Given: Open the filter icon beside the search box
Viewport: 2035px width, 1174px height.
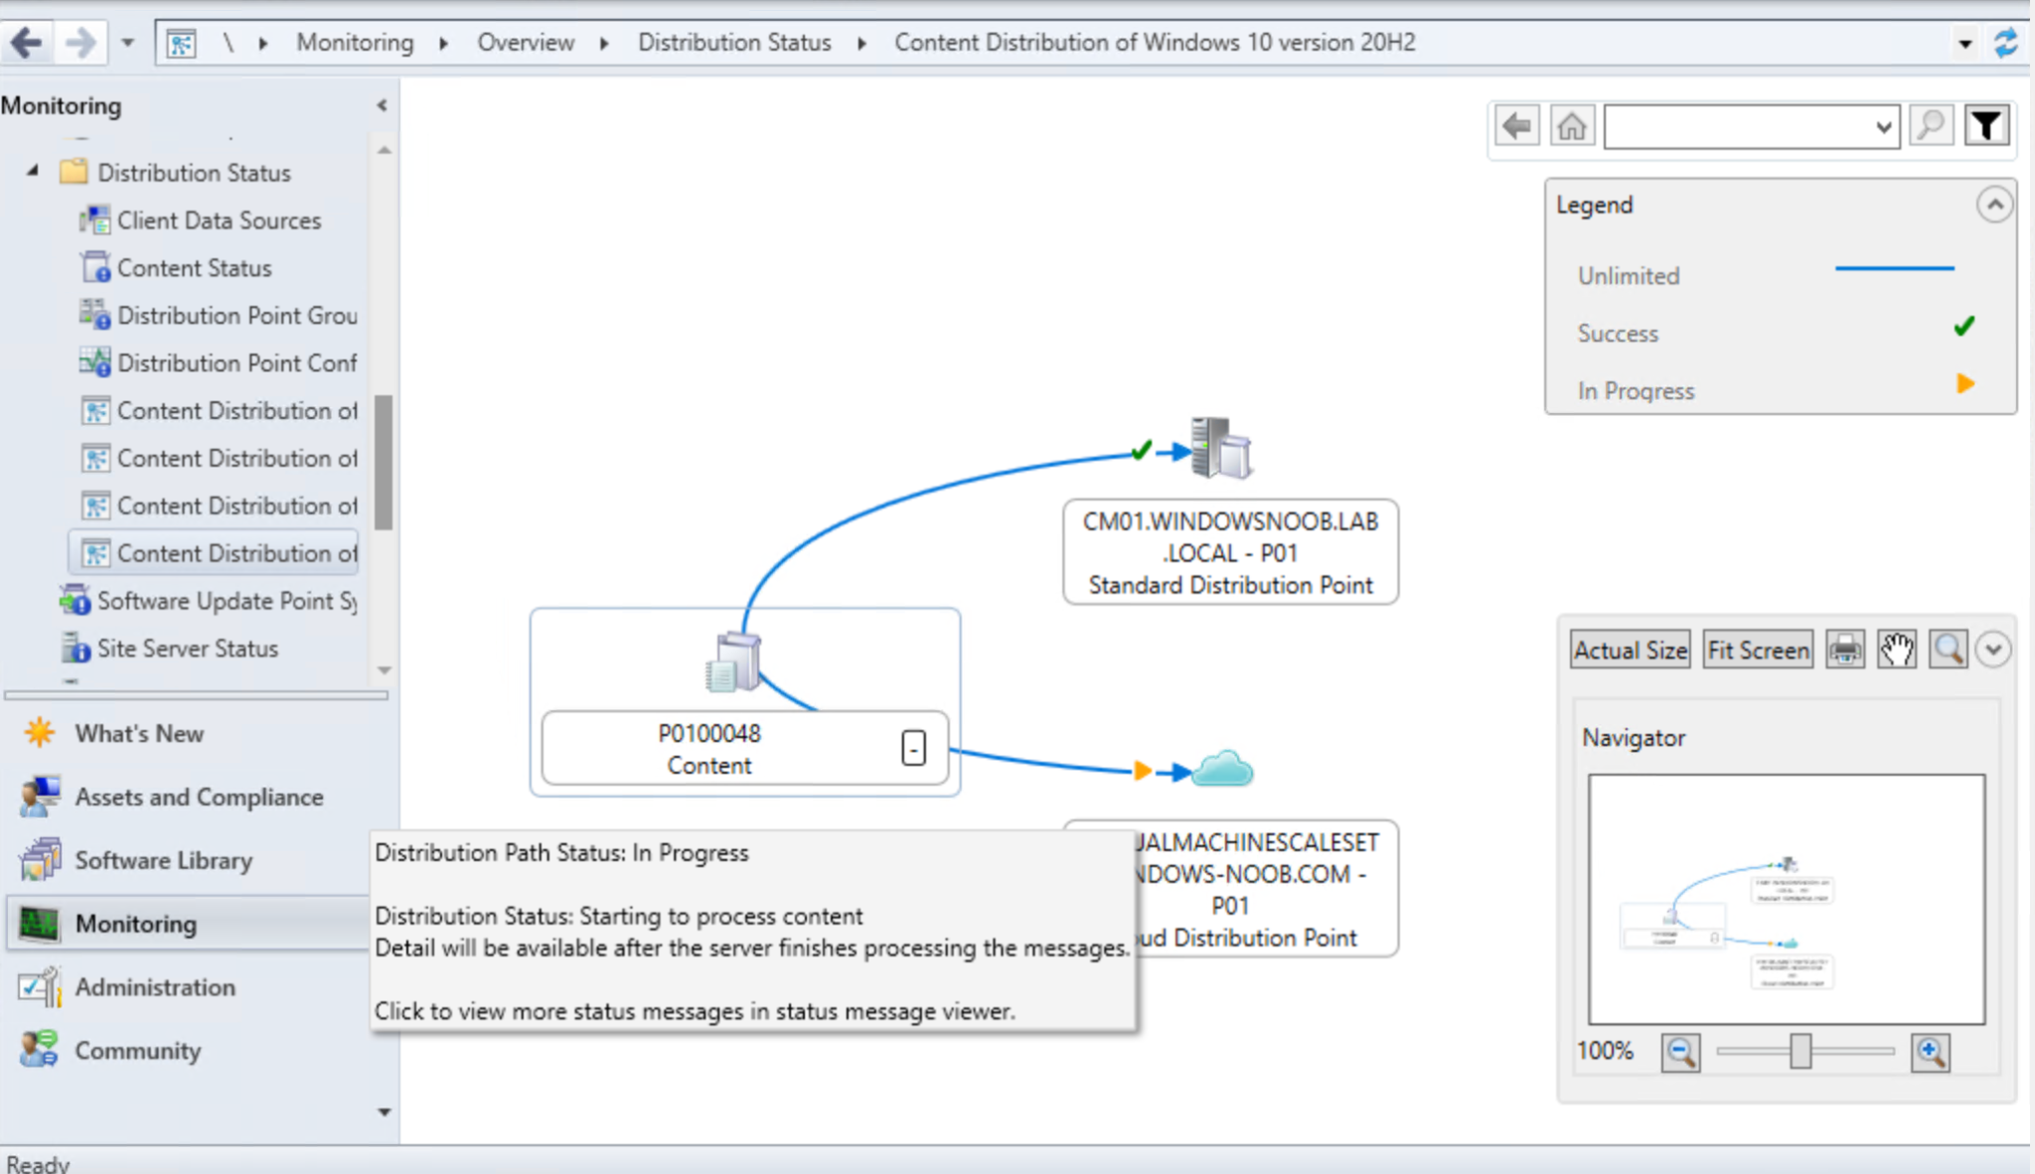Looking at the screenshot, I should [x=1987, y=125].
